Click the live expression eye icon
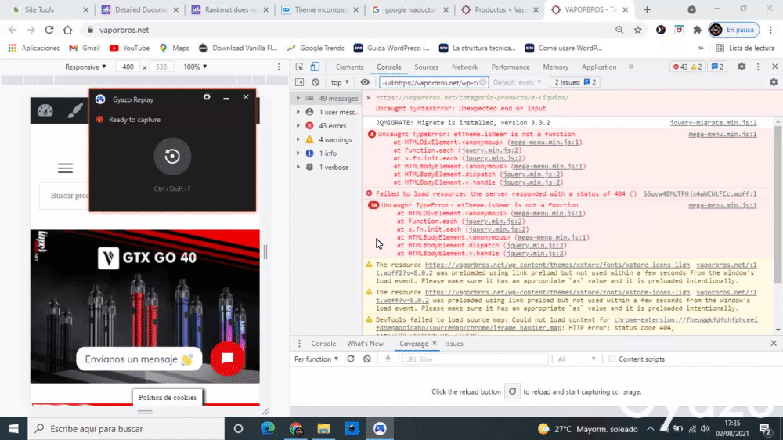The width and height of the screenshot is (783, 440). pyautogui.click(x=365, y=82)
